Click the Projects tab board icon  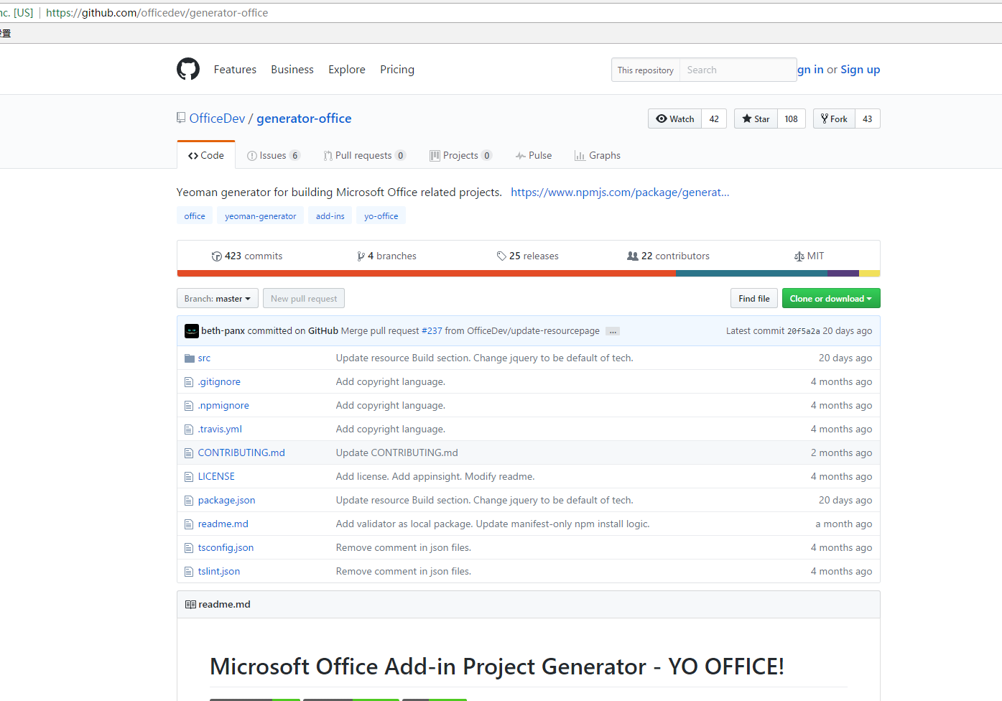435,156
